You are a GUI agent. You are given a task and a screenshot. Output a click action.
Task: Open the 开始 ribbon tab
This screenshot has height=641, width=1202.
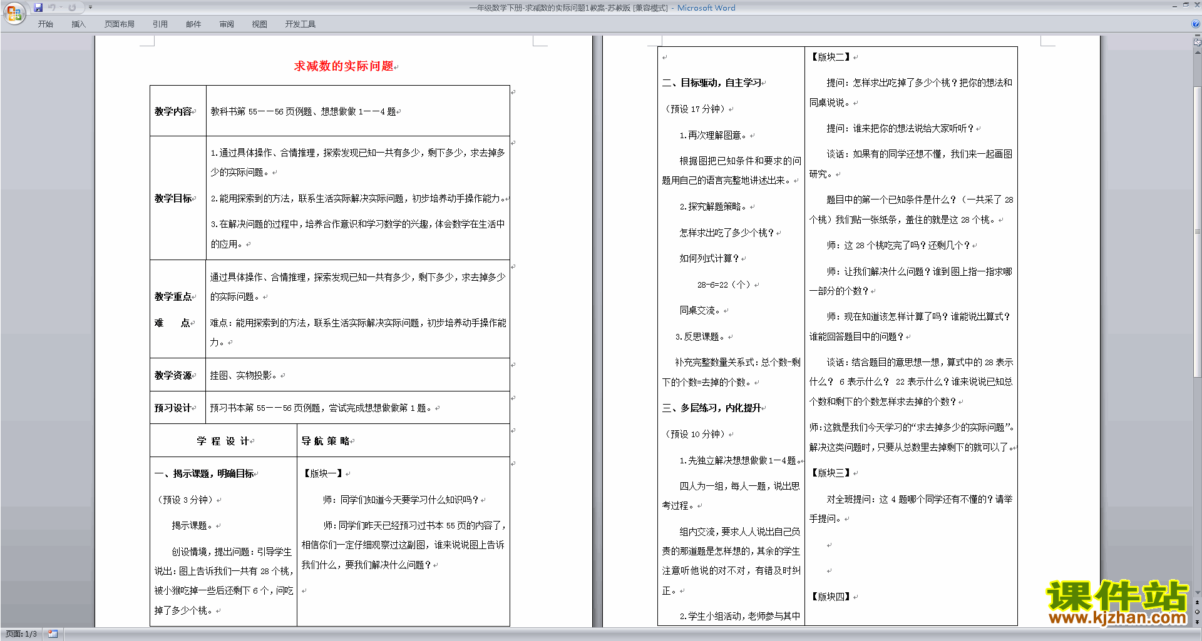[45, 24]
